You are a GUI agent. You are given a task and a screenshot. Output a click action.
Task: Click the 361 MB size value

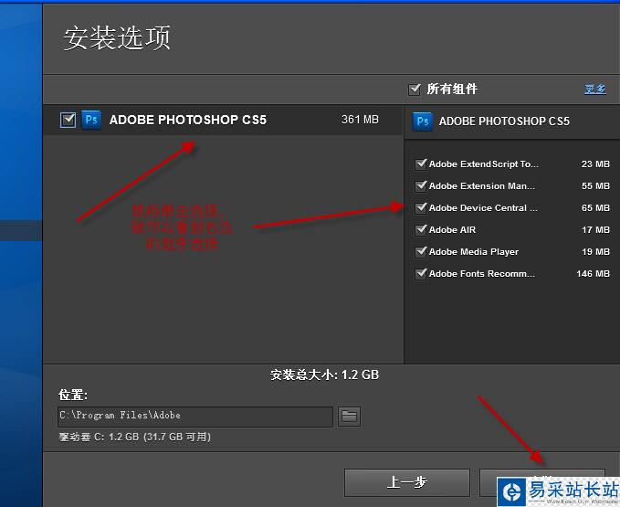360,120
